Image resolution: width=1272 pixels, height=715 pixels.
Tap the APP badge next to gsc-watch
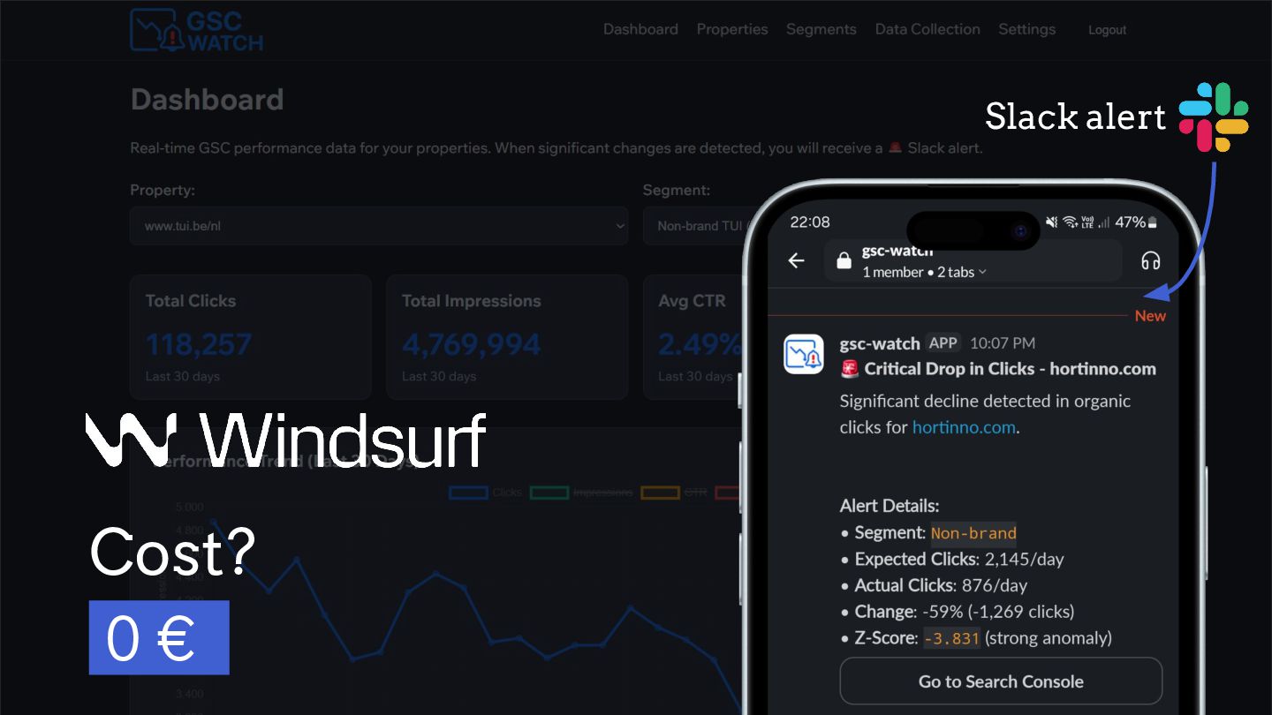tap(943, 342)
